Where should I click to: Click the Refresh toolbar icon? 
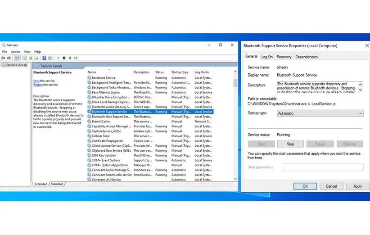31,58
